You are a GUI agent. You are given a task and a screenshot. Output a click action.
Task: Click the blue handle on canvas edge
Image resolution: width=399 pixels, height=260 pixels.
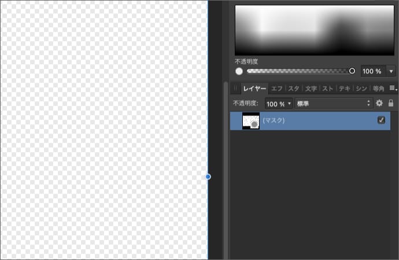point(208,176)
